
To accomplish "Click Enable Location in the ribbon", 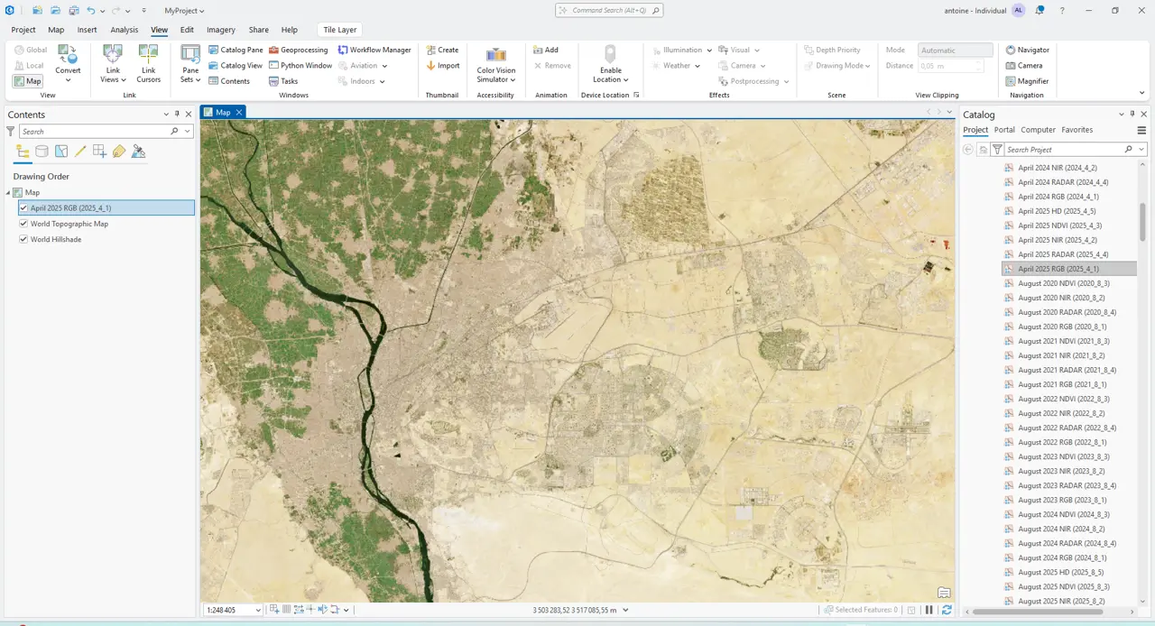I will 609,65.
